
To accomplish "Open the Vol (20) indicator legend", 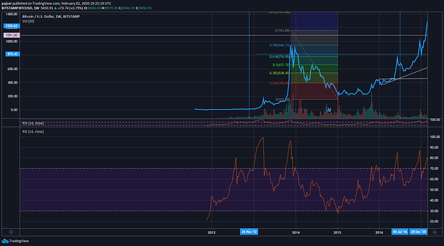I will pyautogui.click(x=28, y=21).
